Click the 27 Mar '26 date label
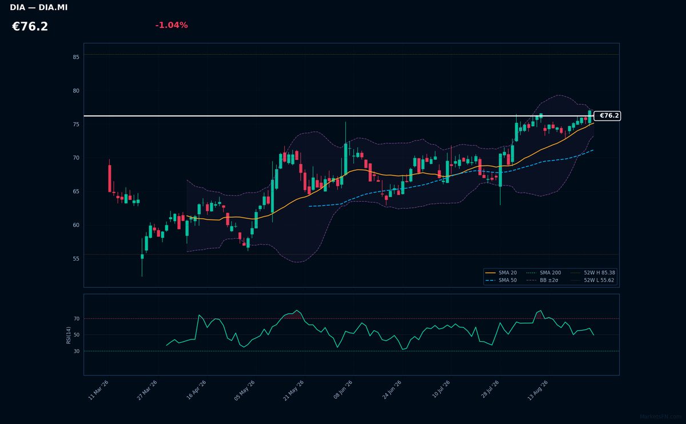686x424 pixels. [147, 390]
